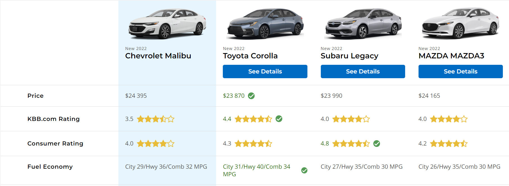Select the Chevrolet Malibu car image
Viewport: 509px width, 186px height.
coord(167,24)
